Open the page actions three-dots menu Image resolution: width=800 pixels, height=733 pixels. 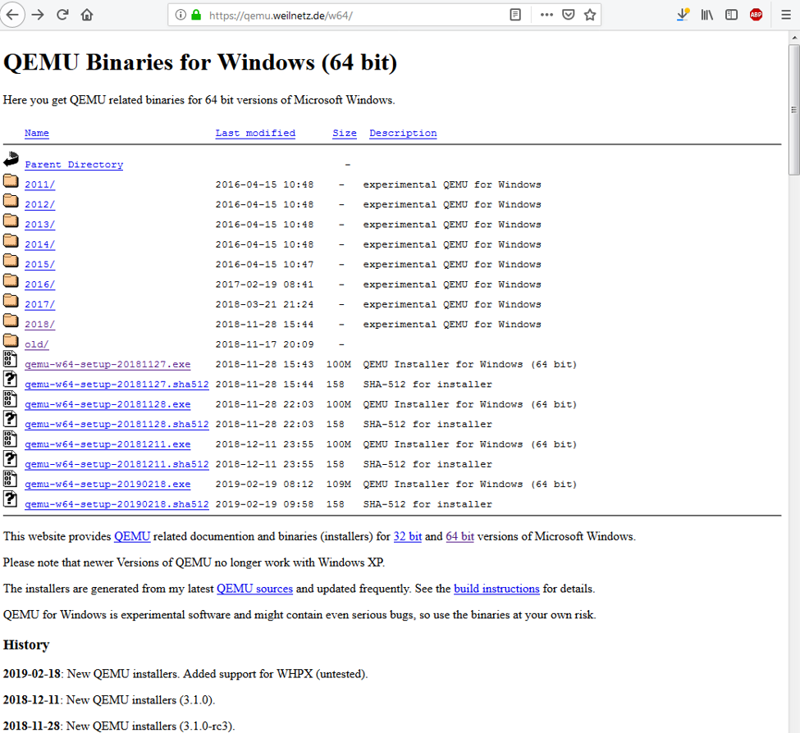(x=546, y=15)
